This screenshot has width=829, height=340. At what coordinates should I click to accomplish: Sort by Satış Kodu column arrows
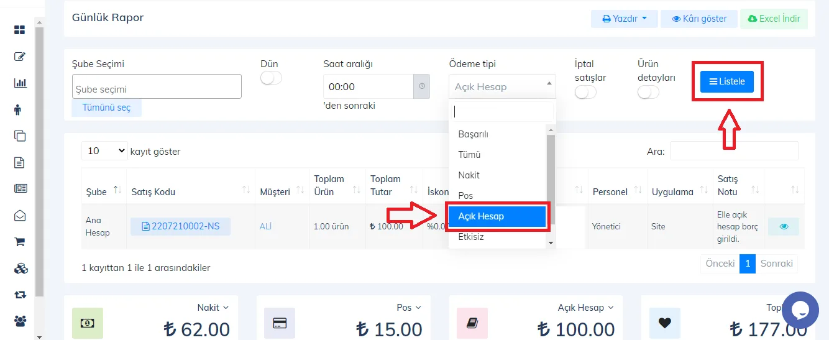[x=246, y=190]
